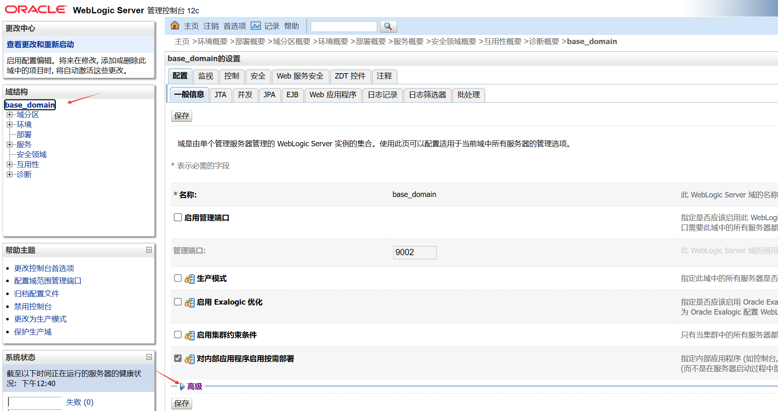Viewport: 778px width, 411px height.
Task: Click the home icon in toolbar
Action: (175, 26)
